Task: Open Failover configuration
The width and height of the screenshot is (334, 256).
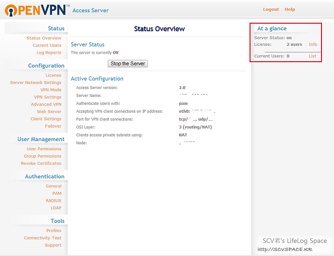Action: [53, 126]
